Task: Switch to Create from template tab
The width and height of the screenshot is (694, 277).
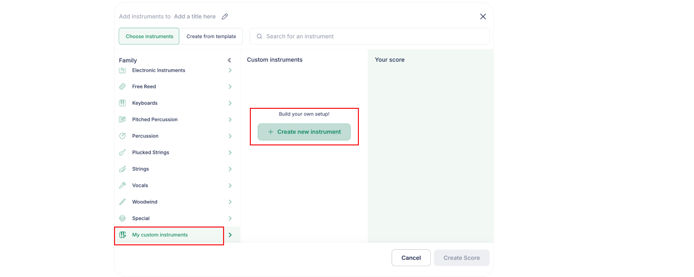Action: click(x=211, y=36)
